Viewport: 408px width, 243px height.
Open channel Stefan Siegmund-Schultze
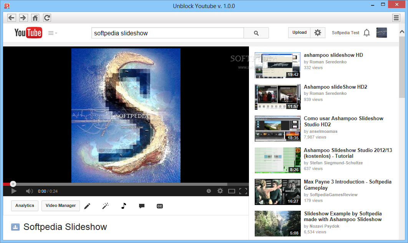pos(336,163)
